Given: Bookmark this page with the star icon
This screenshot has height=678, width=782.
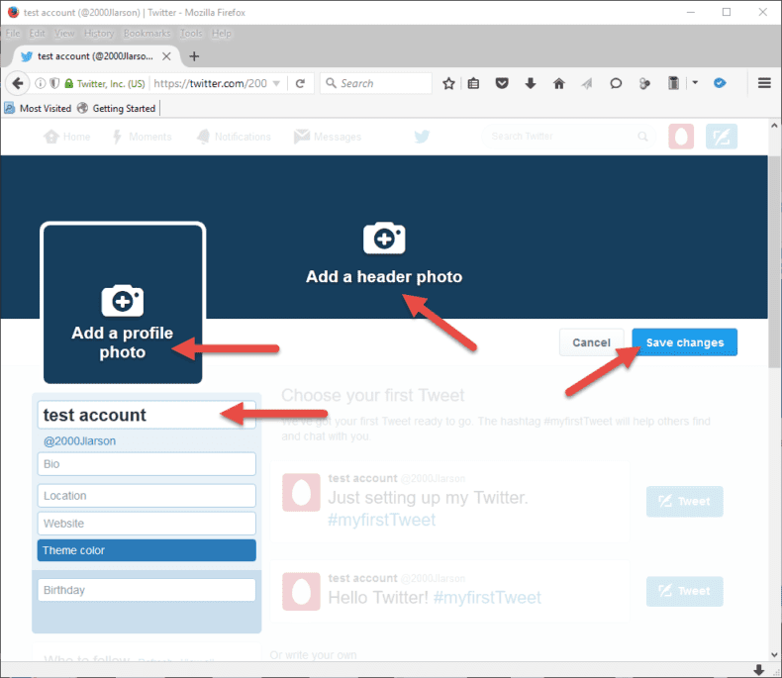Looking at the screenshot, I should click(x=448, y=84).
